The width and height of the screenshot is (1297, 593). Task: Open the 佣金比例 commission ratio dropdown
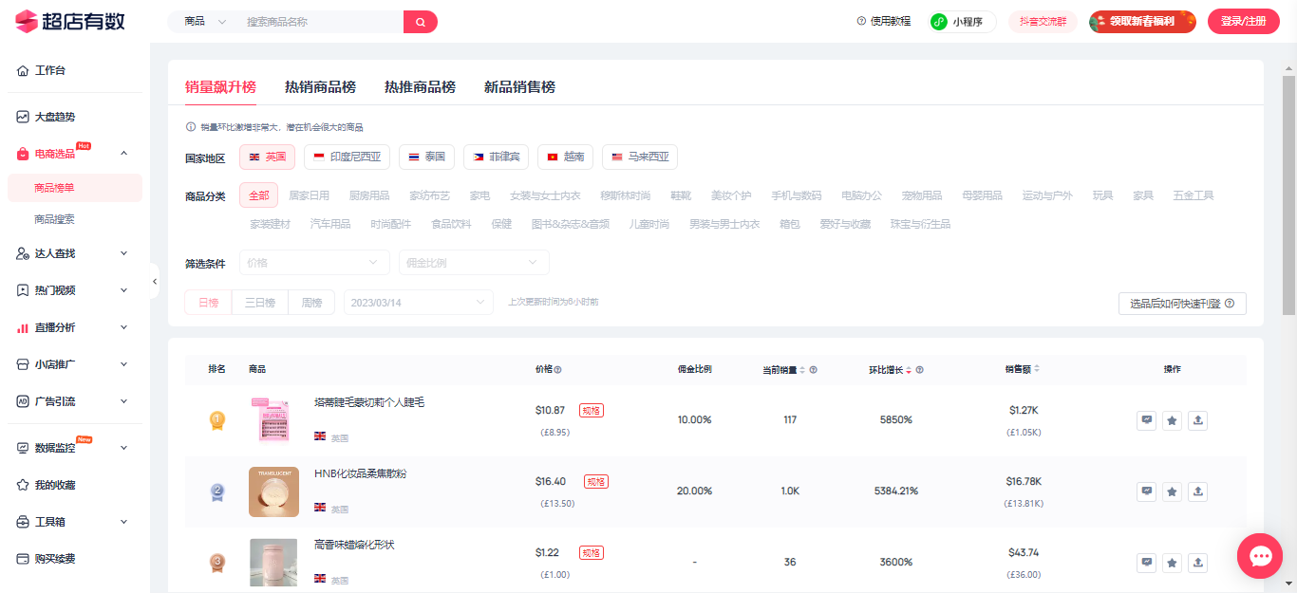(x=474, y=262)
